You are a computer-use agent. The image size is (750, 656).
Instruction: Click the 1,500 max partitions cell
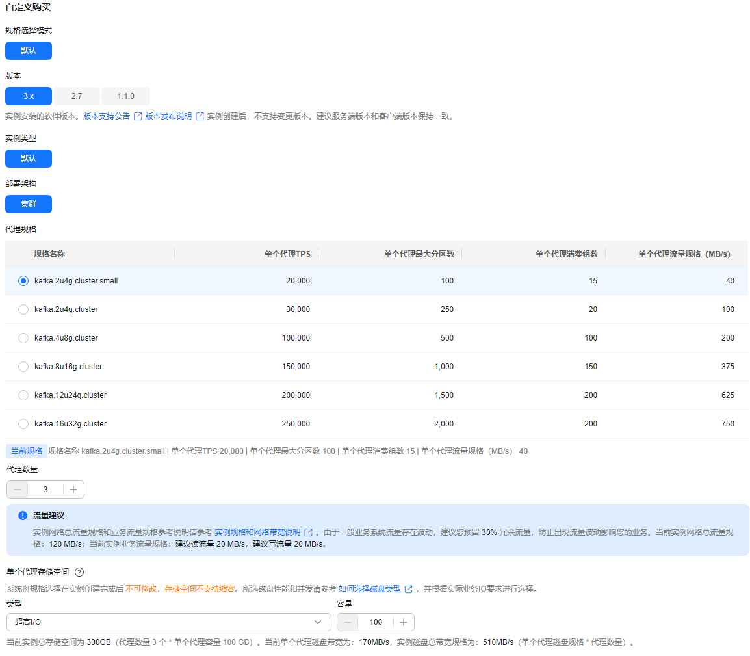tap(444, 395)
